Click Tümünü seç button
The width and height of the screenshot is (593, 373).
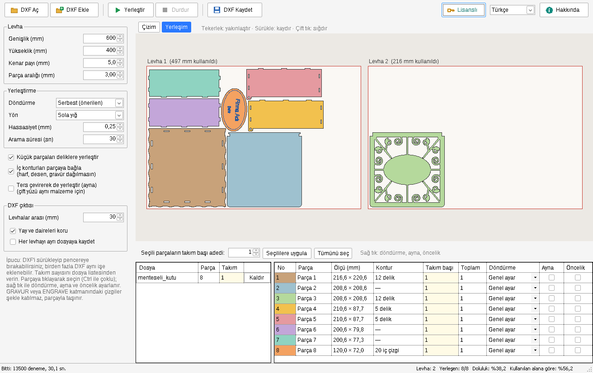click(332, 253)
